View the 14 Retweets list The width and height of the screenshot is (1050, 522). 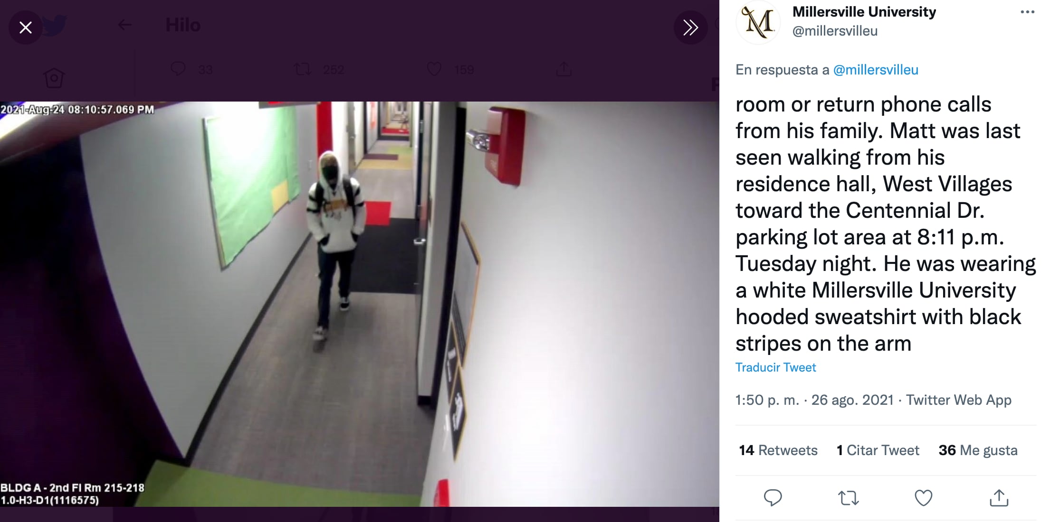[x=778, y=450]
